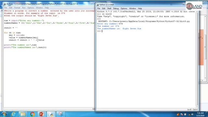
Task: Click the 'for ch in num:' line
Action: click(x=12, y=33)
